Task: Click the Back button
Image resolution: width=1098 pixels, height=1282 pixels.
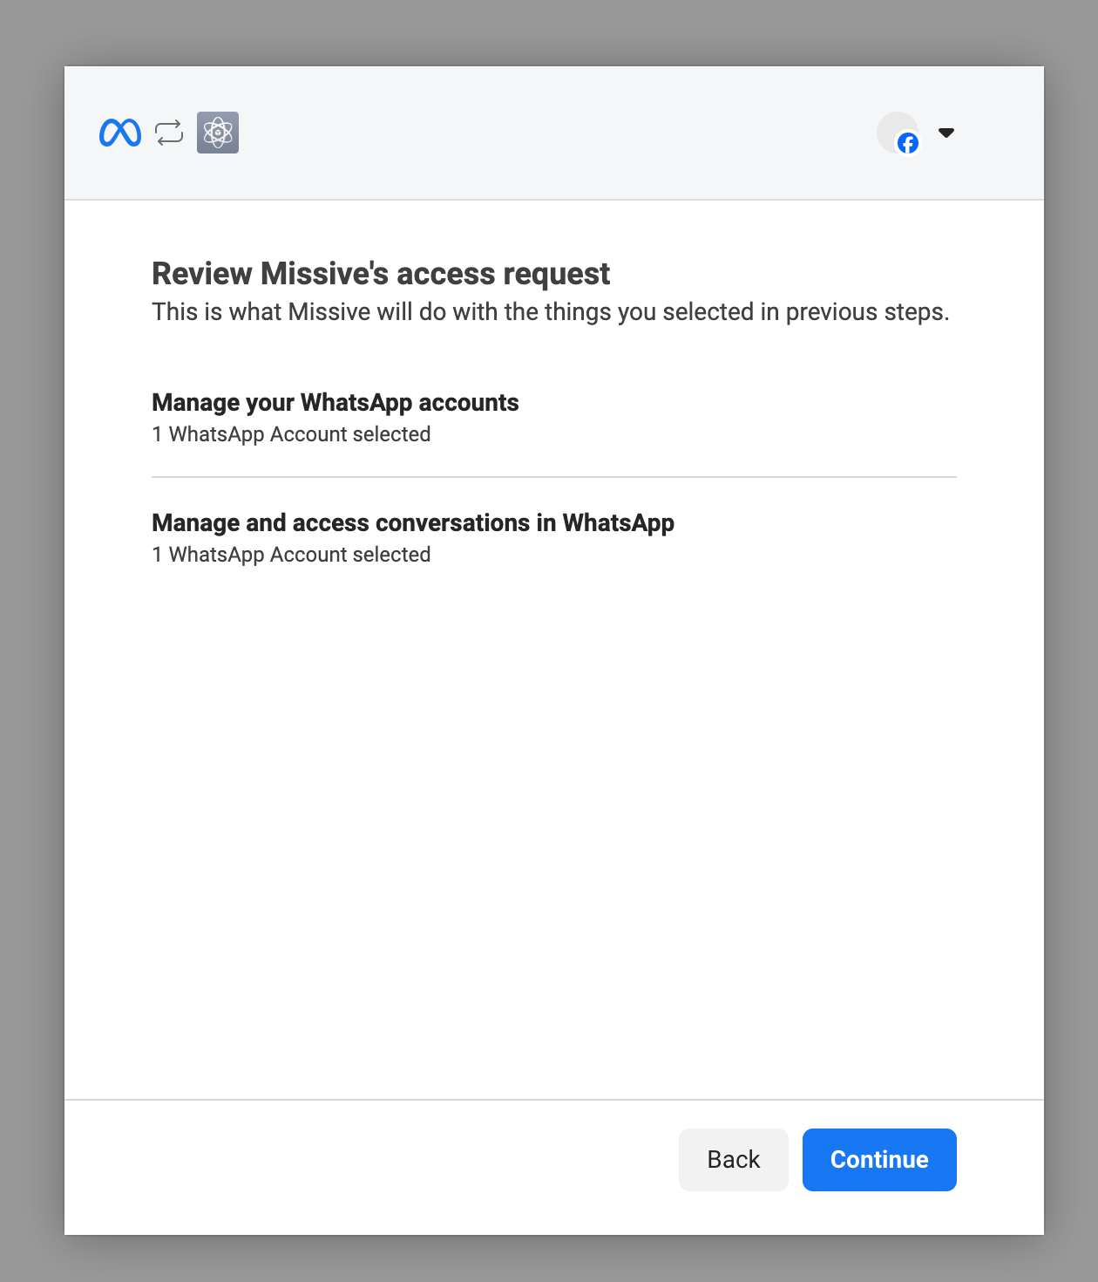Action: [x=733, y=1159]
